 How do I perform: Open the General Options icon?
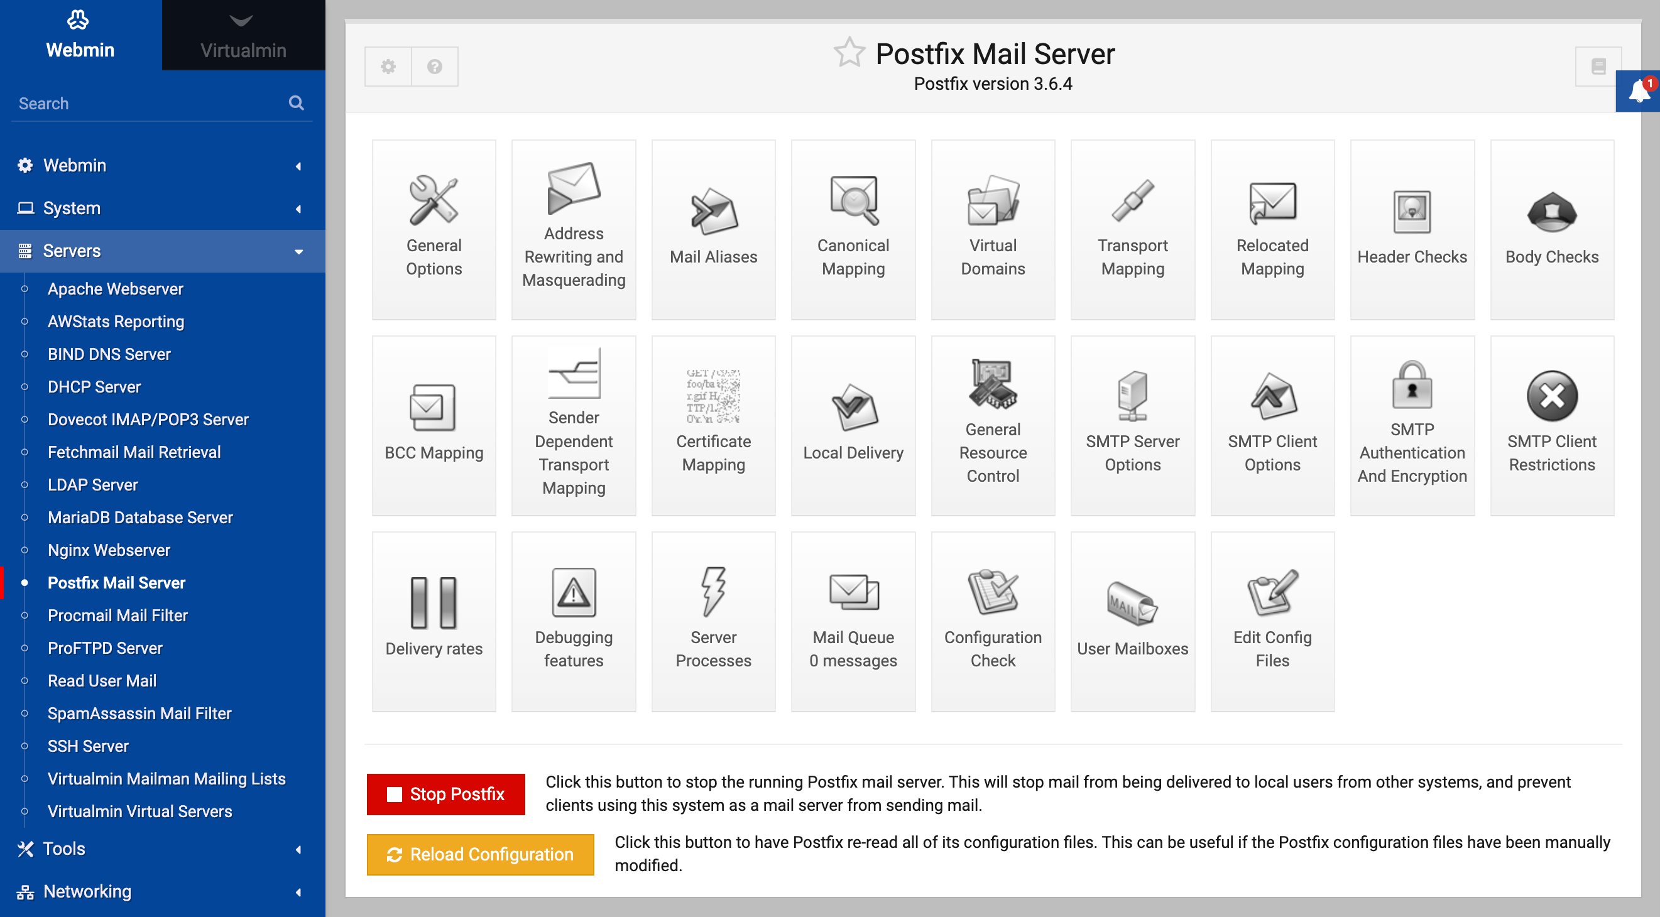pyautogui.click(x=434, y=229)
